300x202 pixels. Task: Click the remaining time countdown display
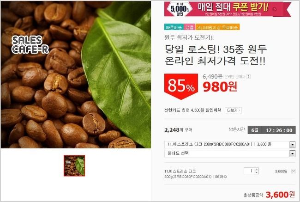(x=271, y=130)
